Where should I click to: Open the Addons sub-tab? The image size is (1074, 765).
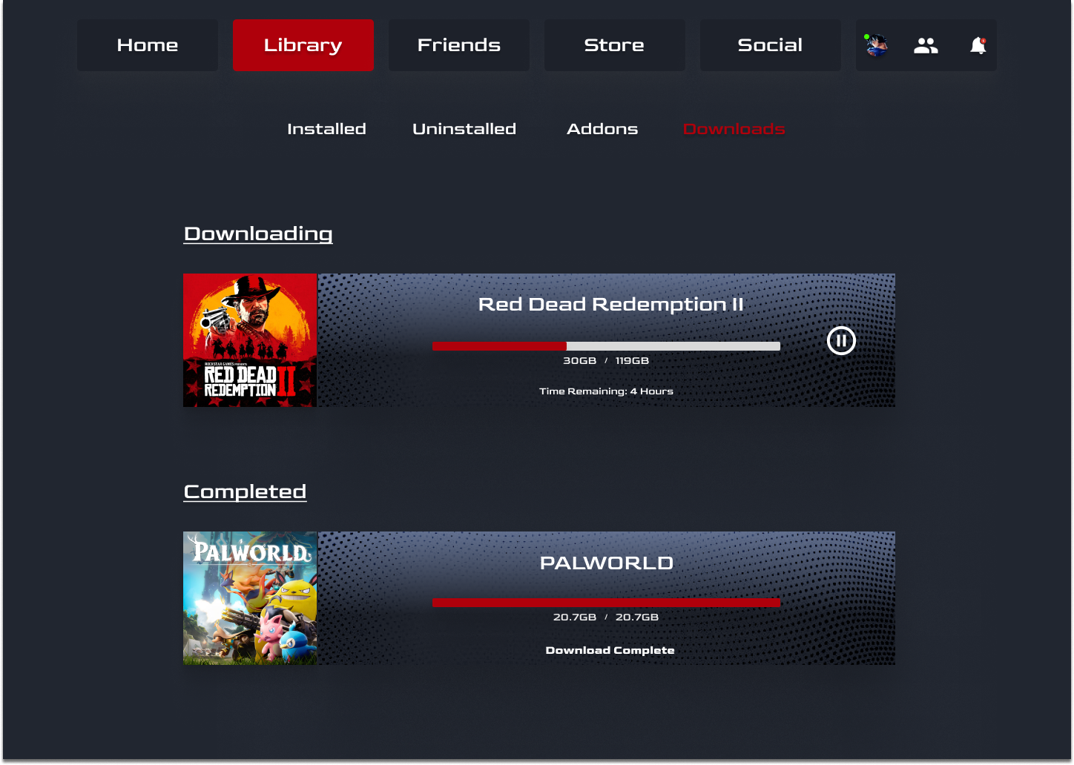(602, 129)
